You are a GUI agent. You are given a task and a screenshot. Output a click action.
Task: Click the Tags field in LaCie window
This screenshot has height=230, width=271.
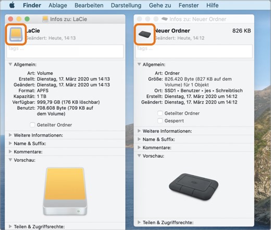click(x=65, y=51)
